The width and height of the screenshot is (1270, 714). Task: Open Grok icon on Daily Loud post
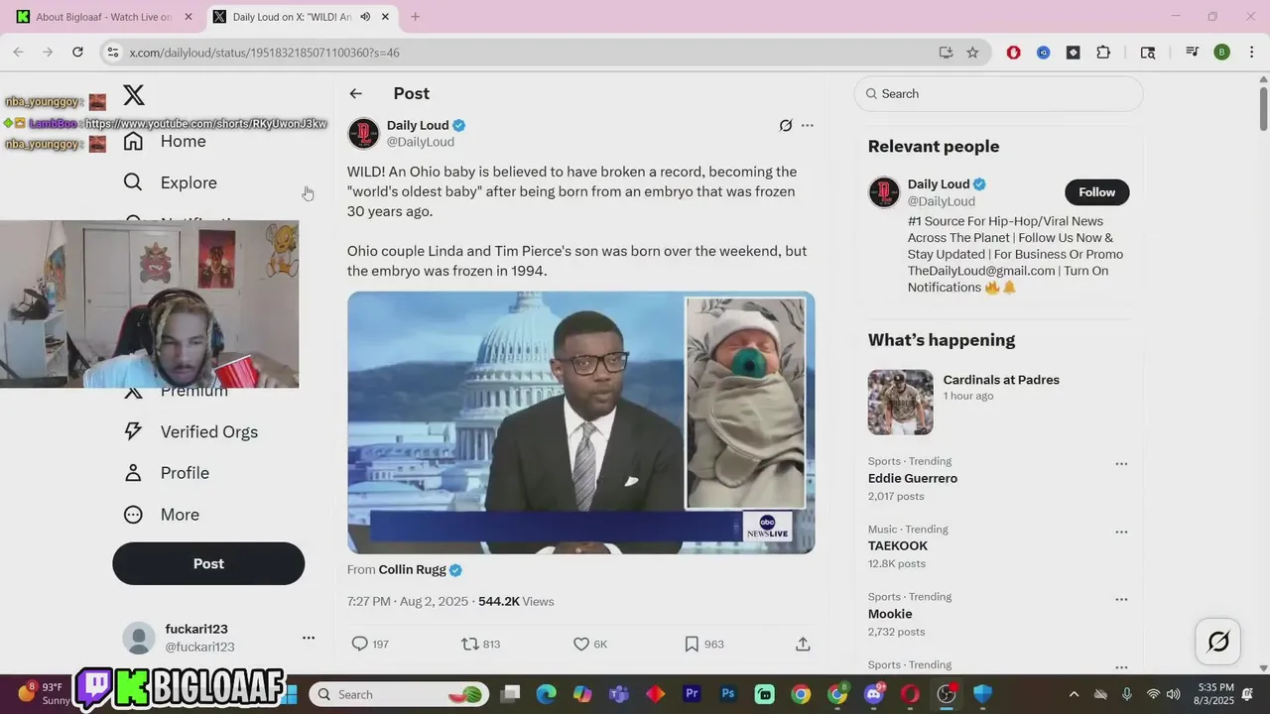click(x=786, y=125)
